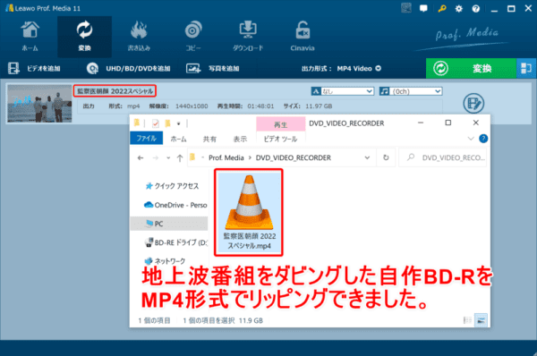Select PC in Explorer navigation pane
537x356 pixels.
[169, 224]
